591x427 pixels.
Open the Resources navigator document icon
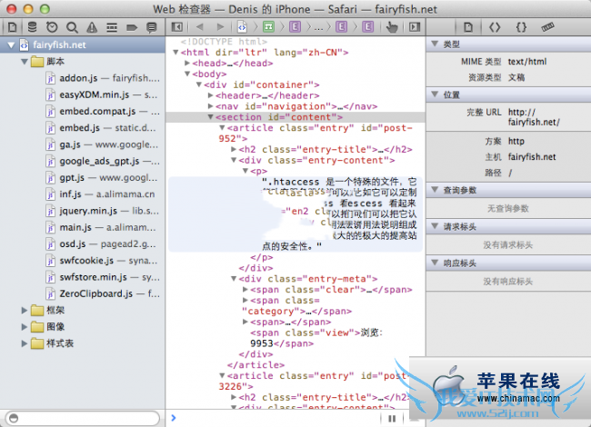pyautogui.click(x=12, y=27)
